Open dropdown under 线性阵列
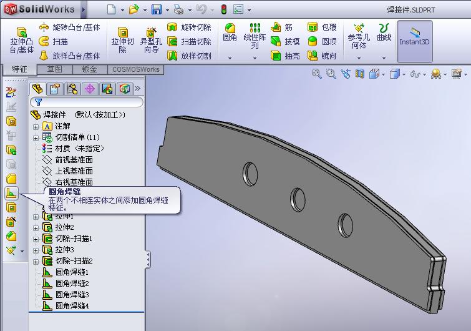 [255, 58]
